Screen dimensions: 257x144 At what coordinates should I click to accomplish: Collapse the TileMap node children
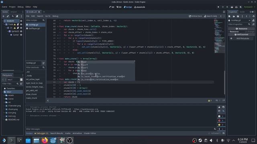coord(4,24)
